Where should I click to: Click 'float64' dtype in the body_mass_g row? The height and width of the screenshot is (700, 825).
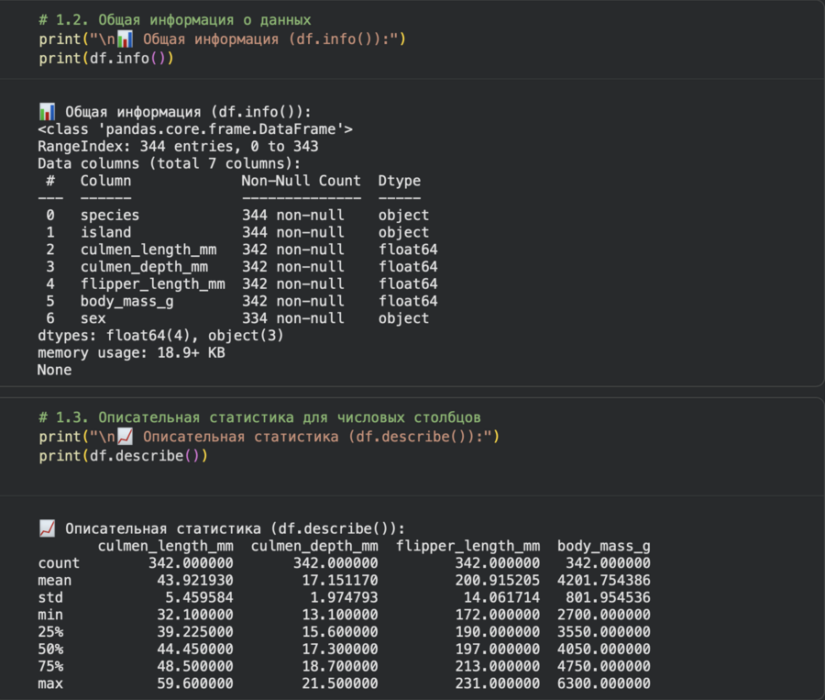click(x=408, y=301)
